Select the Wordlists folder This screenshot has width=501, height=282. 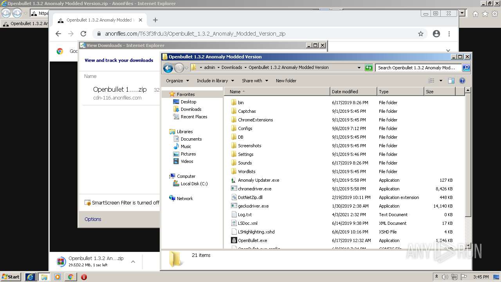pyautogui.click(x=247, y=172)
